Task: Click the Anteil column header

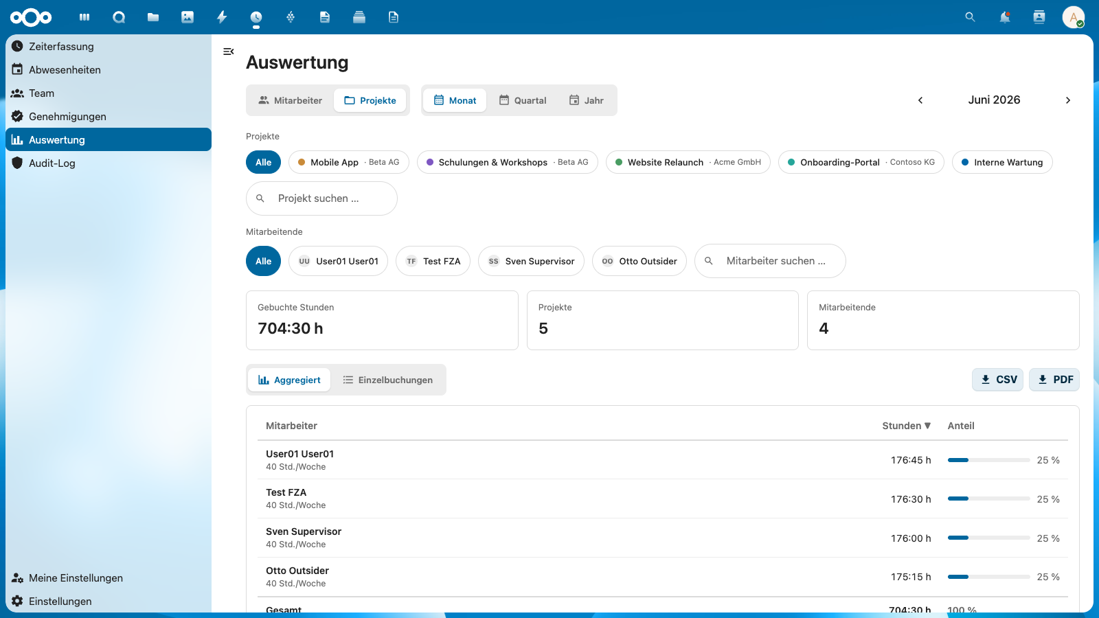Action: click(961, 426)
